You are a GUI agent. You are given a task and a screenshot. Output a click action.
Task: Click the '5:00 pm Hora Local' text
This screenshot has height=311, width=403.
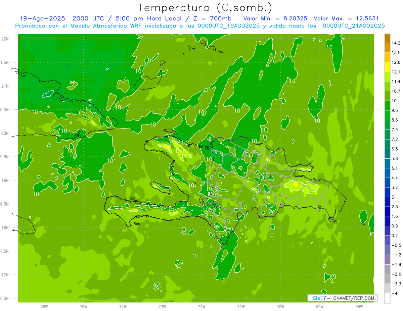click(x=148, y=19)
